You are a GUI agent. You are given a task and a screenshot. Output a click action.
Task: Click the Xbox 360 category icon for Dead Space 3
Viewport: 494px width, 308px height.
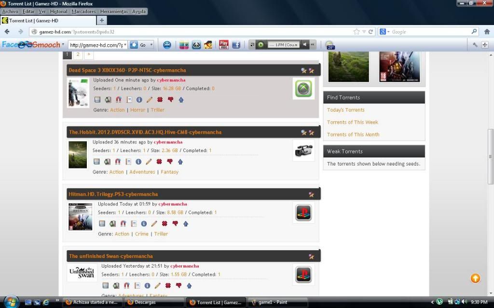click(303, 89)
